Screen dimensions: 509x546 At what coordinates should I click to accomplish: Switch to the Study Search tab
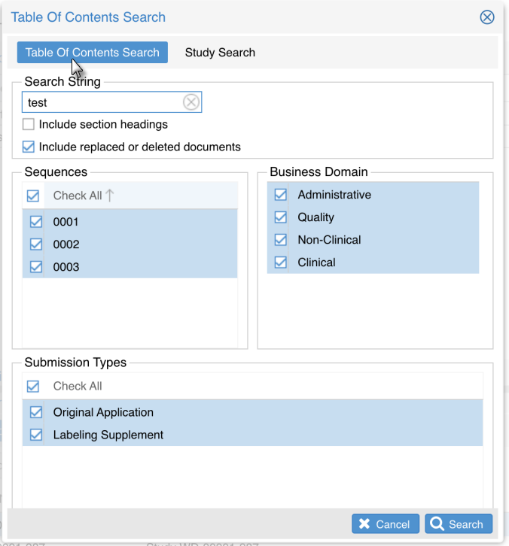pos(220,53)
